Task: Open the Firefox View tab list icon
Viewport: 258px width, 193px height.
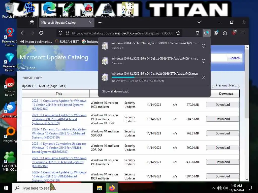Action: coord(32,22)
